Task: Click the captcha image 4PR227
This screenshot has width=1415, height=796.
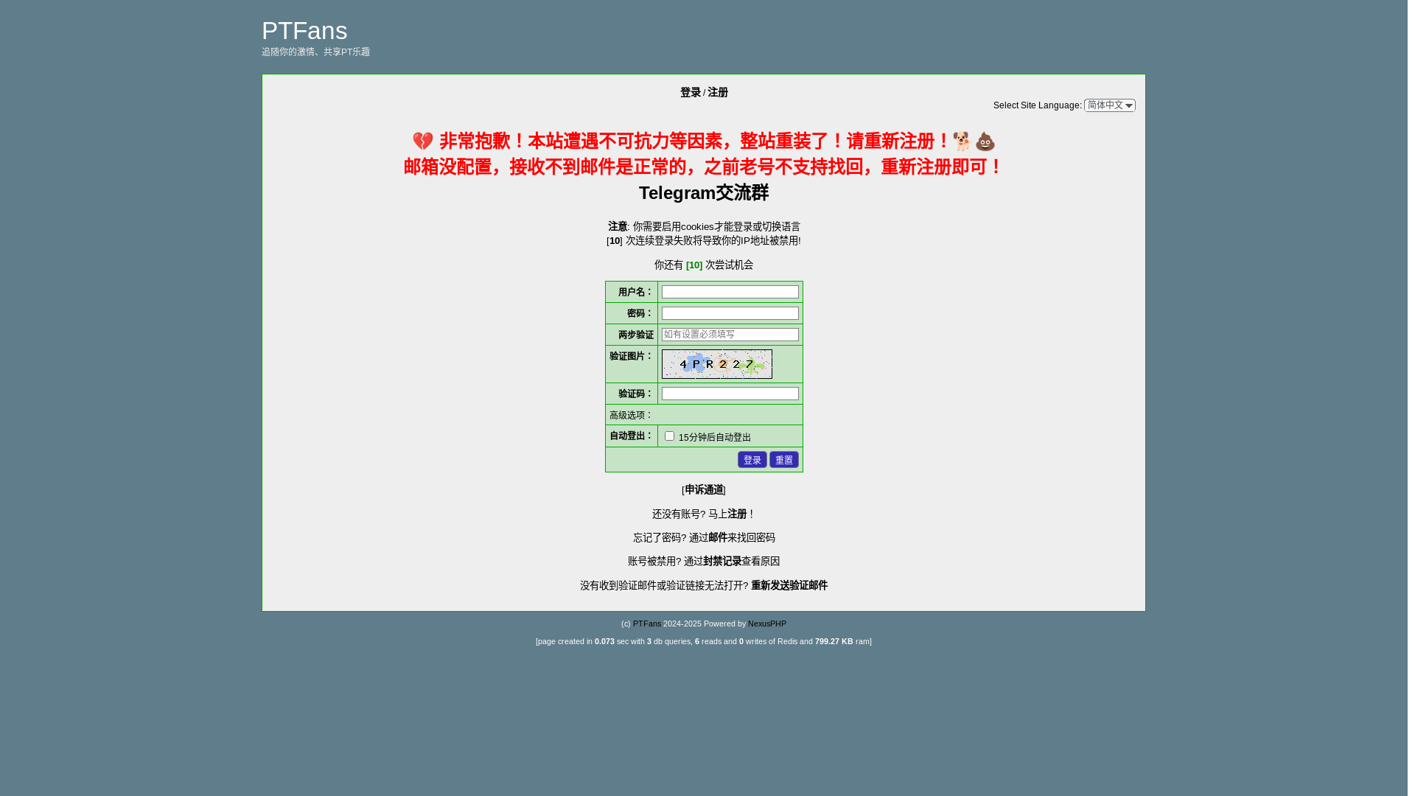Action: point(716,365)
